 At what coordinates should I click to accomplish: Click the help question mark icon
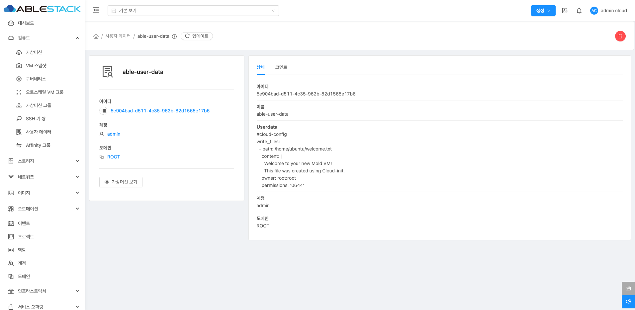click(x=174, y=36)
